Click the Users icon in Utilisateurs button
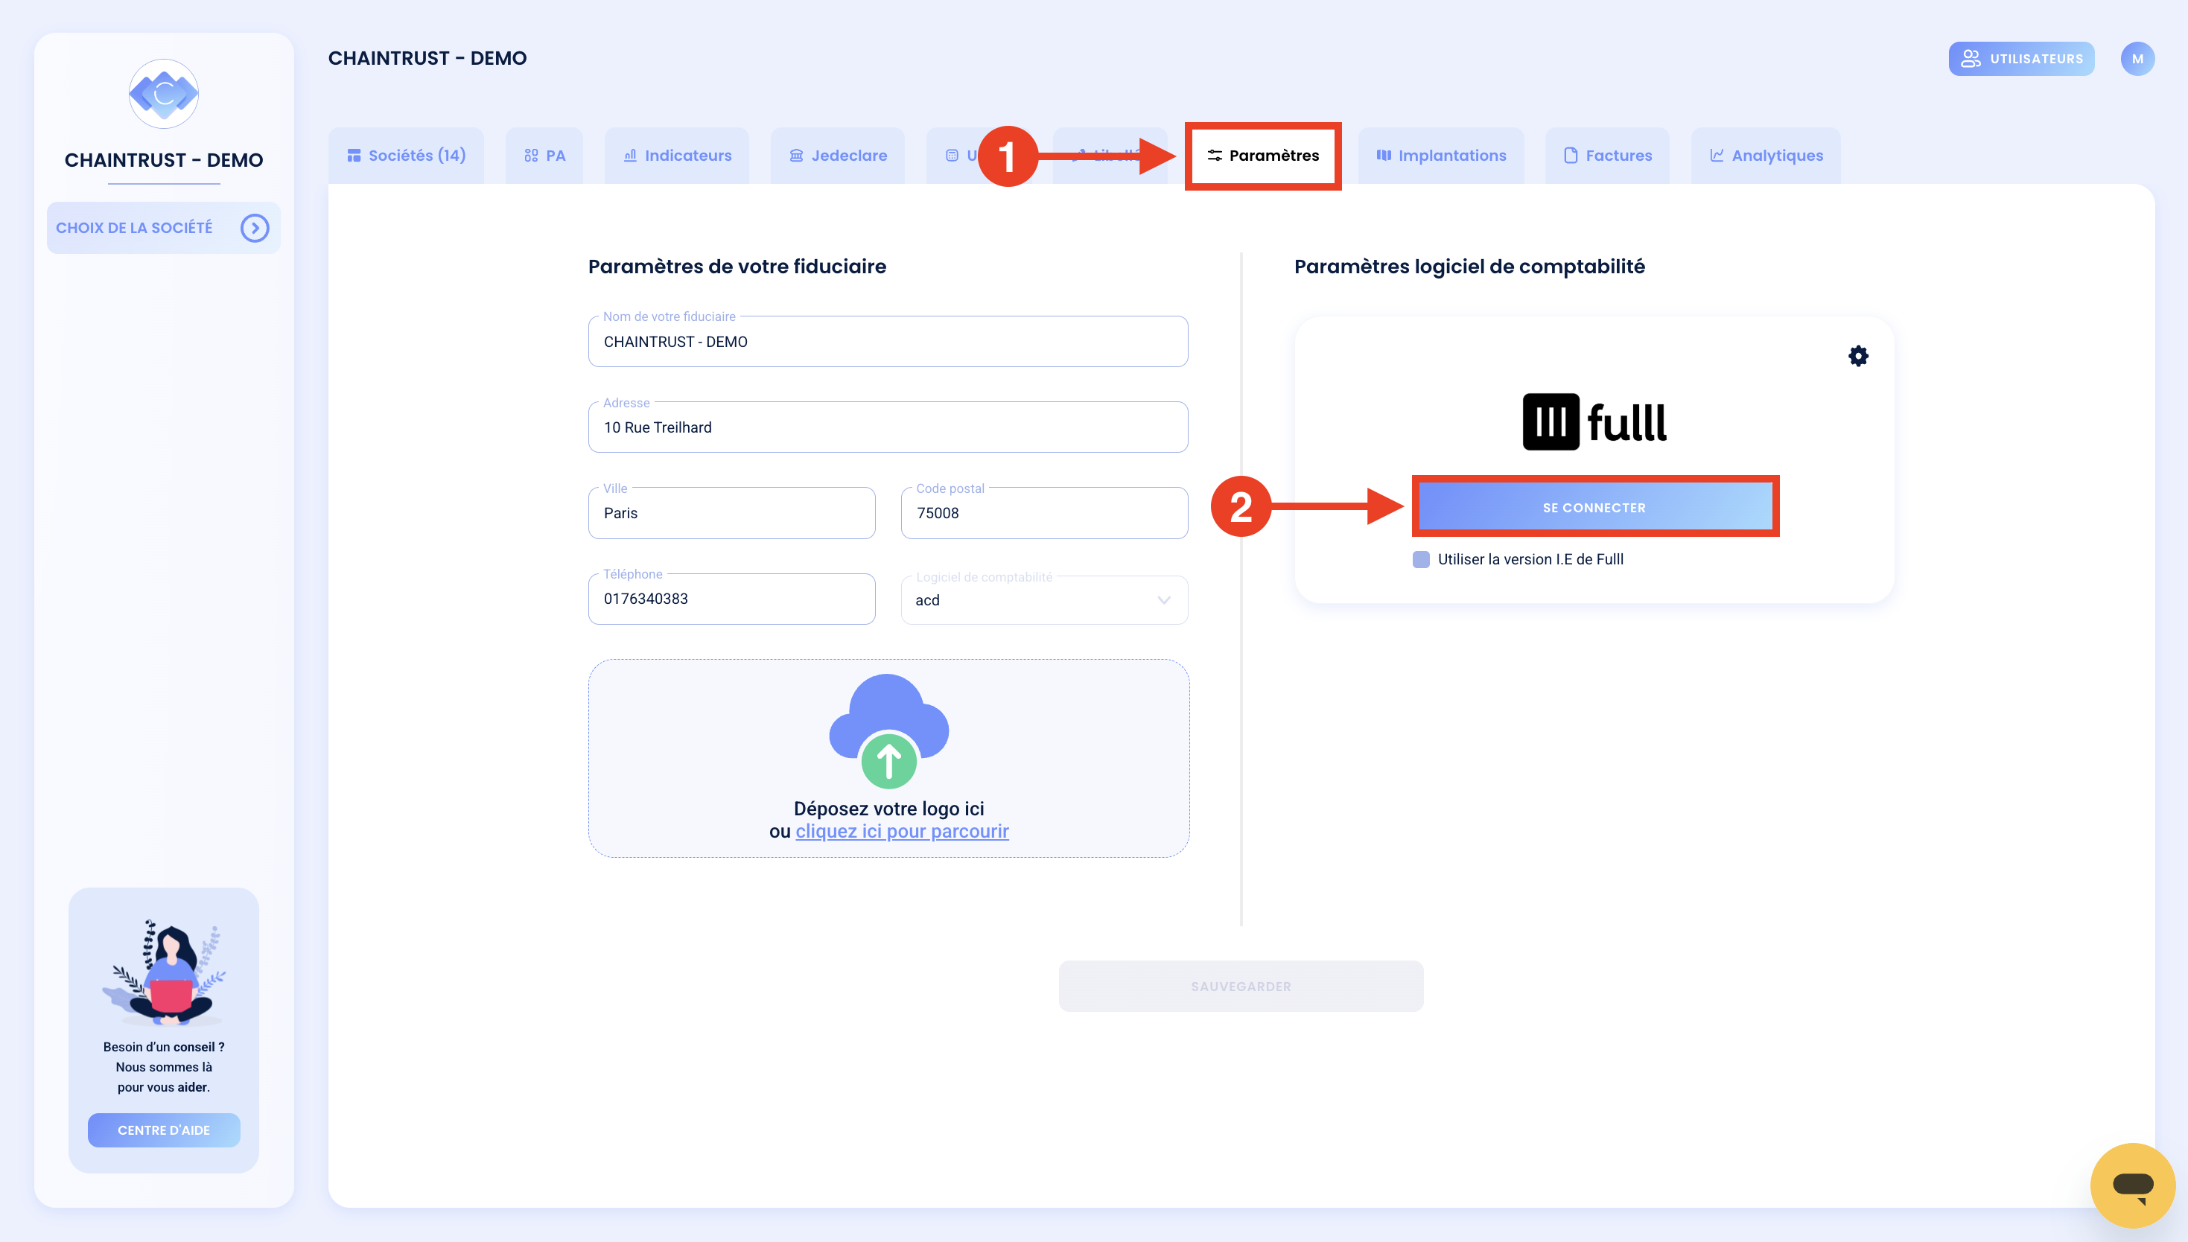 tap(1971, 59)
